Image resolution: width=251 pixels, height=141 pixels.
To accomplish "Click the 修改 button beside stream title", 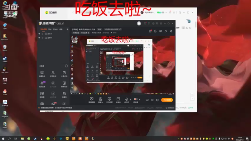I will 99,29.
